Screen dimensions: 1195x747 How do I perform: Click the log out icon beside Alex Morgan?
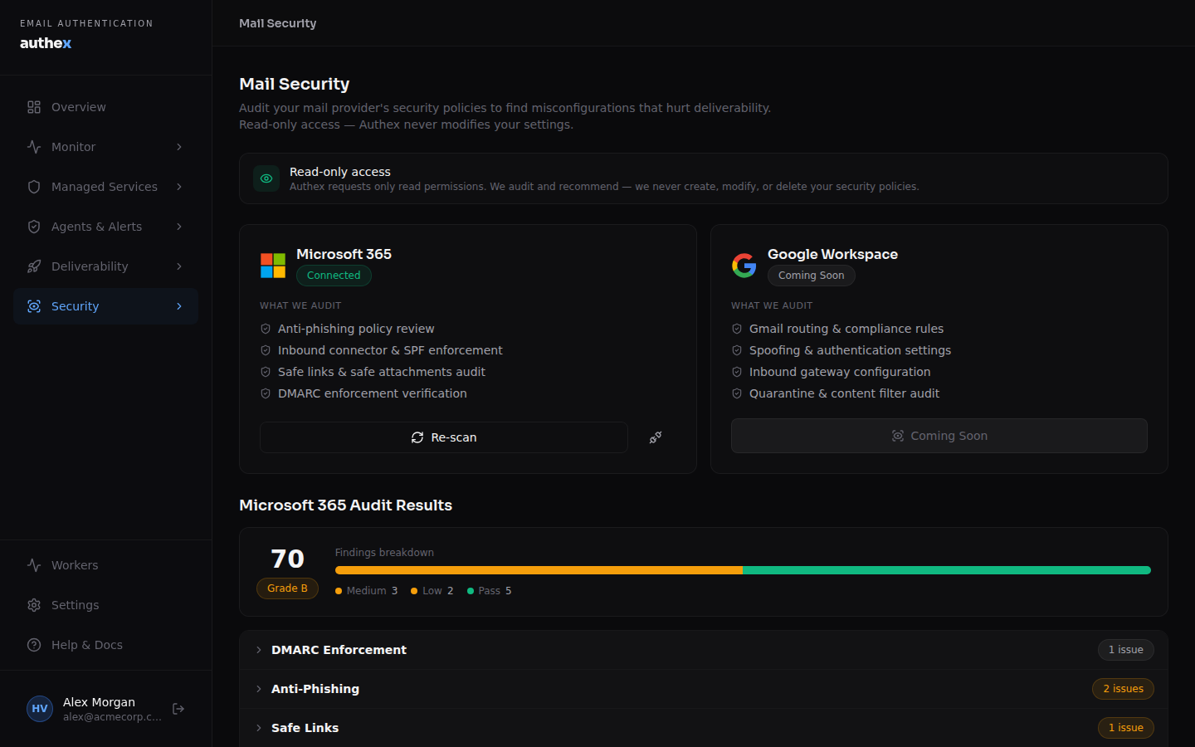click(178, 709)
